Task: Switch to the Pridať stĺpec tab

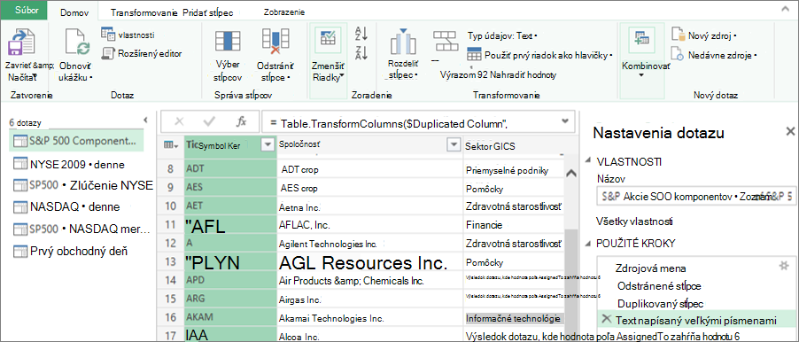Action: [209, 12]
